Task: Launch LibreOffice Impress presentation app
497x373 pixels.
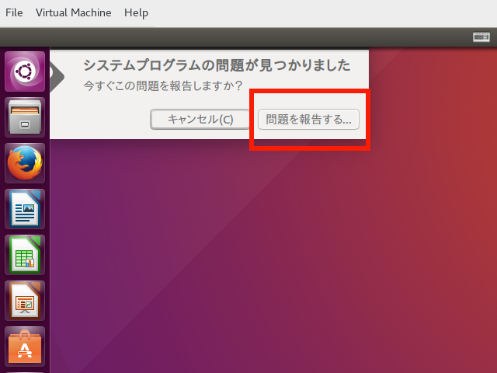Action: point(25,301)
